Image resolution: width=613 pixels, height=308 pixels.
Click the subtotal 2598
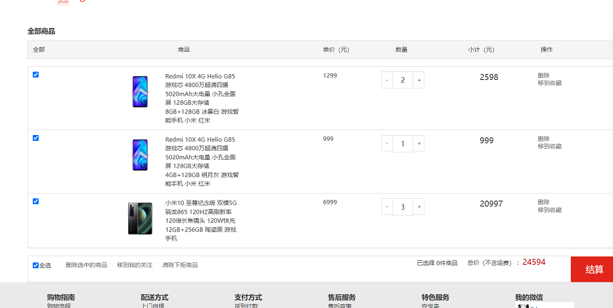489,77
